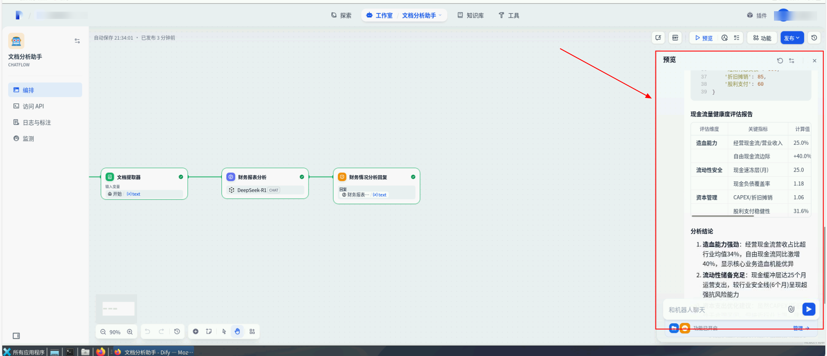Open canvas change history

(177, 331)
